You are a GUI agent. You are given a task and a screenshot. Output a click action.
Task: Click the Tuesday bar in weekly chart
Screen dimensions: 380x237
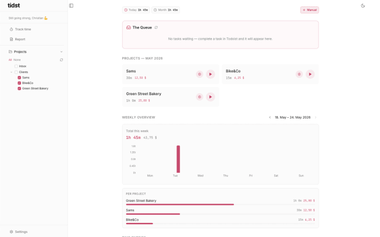[x=178, y=159]
